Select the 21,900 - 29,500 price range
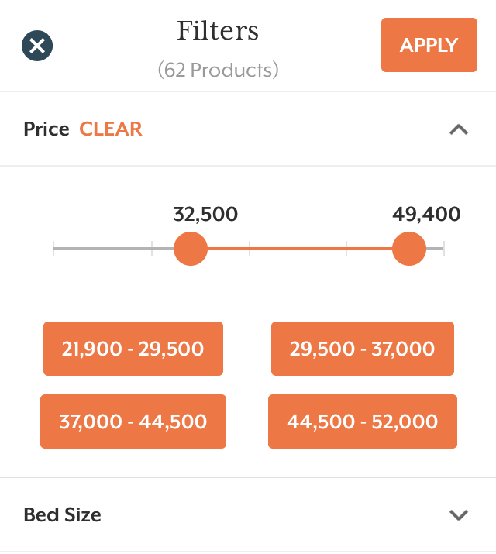 click(133, 349)
